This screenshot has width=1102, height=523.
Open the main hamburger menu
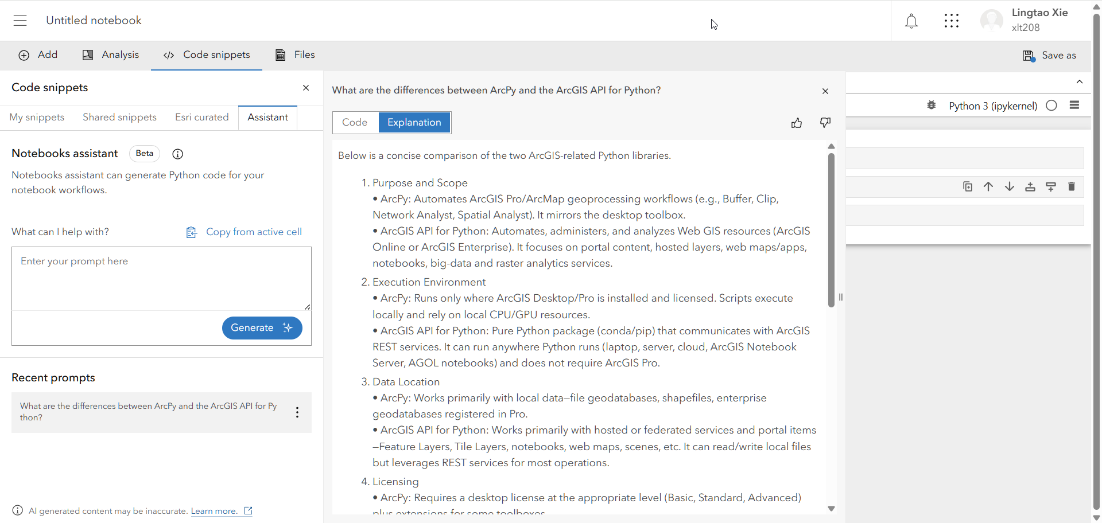tap(20, 21)
